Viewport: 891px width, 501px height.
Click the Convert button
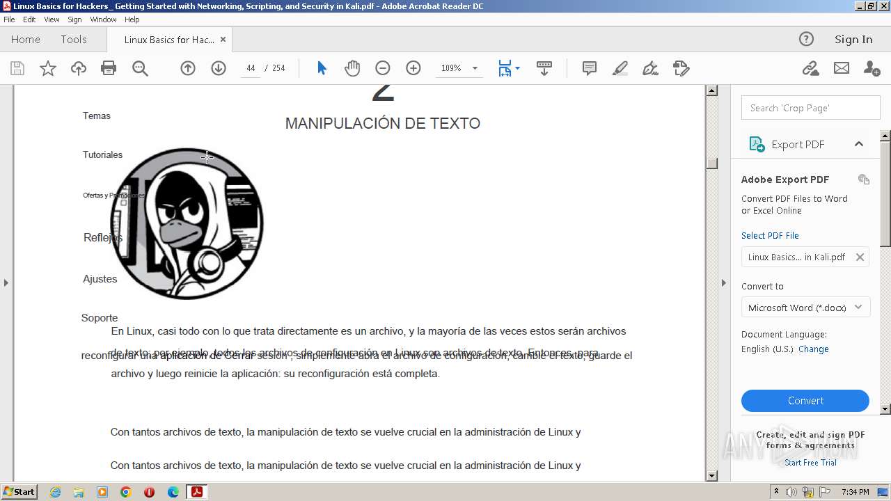click(805, 401)
